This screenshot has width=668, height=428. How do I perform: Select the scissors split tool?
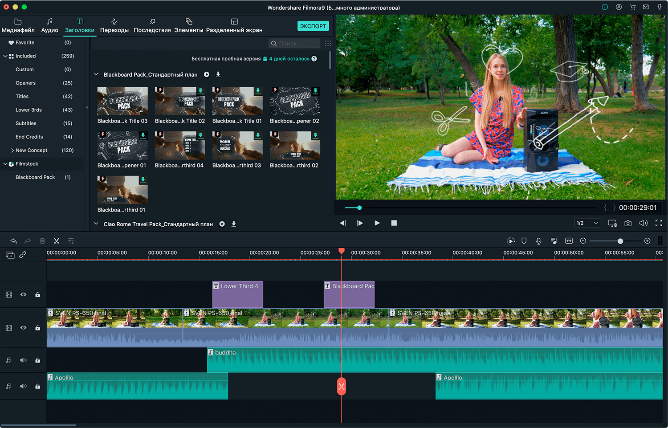pyautogui.click(x=57, y=241)
